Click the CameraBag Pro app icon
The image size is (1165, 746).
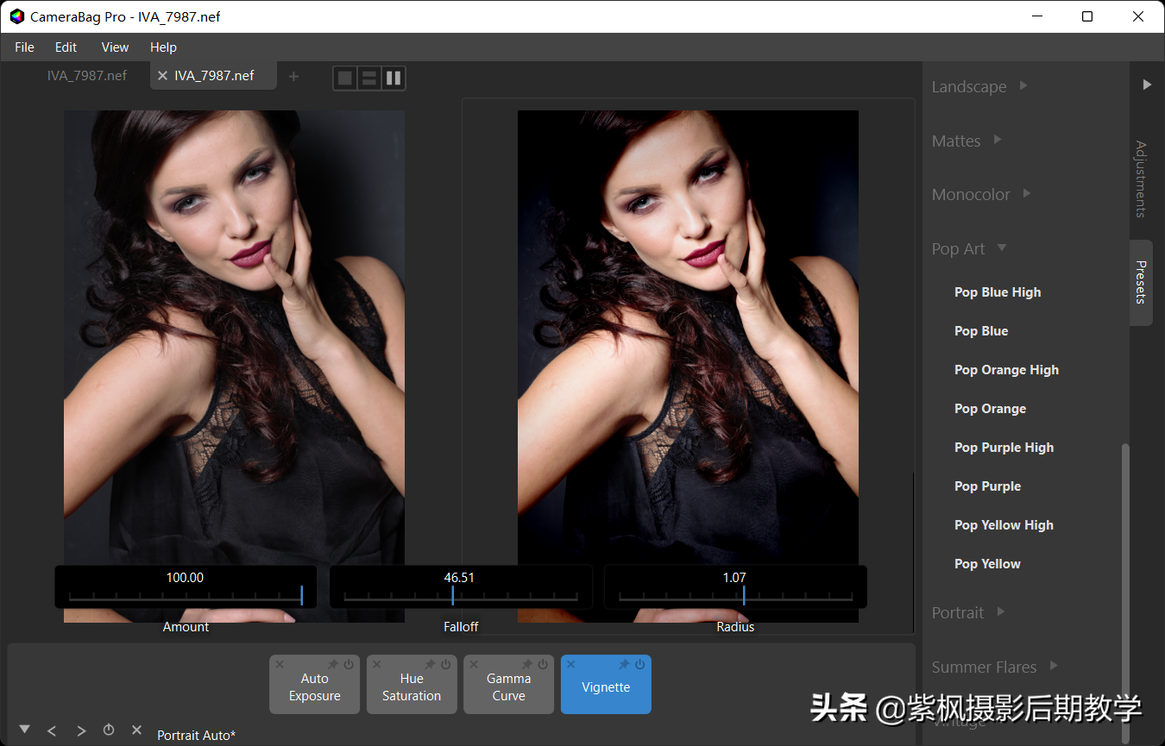(x=17, y=16)
